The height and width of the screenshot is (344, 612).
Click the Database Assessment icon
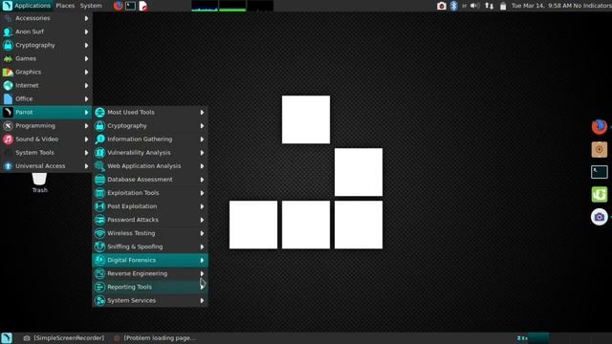[x=99, y=180]
